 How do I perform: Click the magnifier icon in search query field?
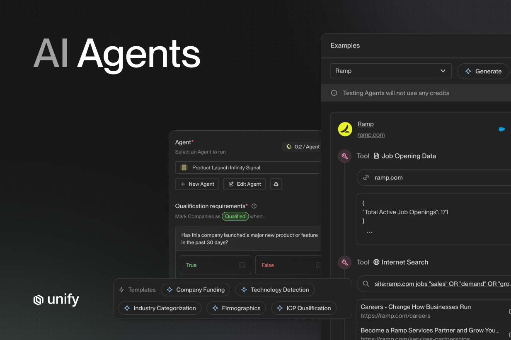(x=366, y=284)
